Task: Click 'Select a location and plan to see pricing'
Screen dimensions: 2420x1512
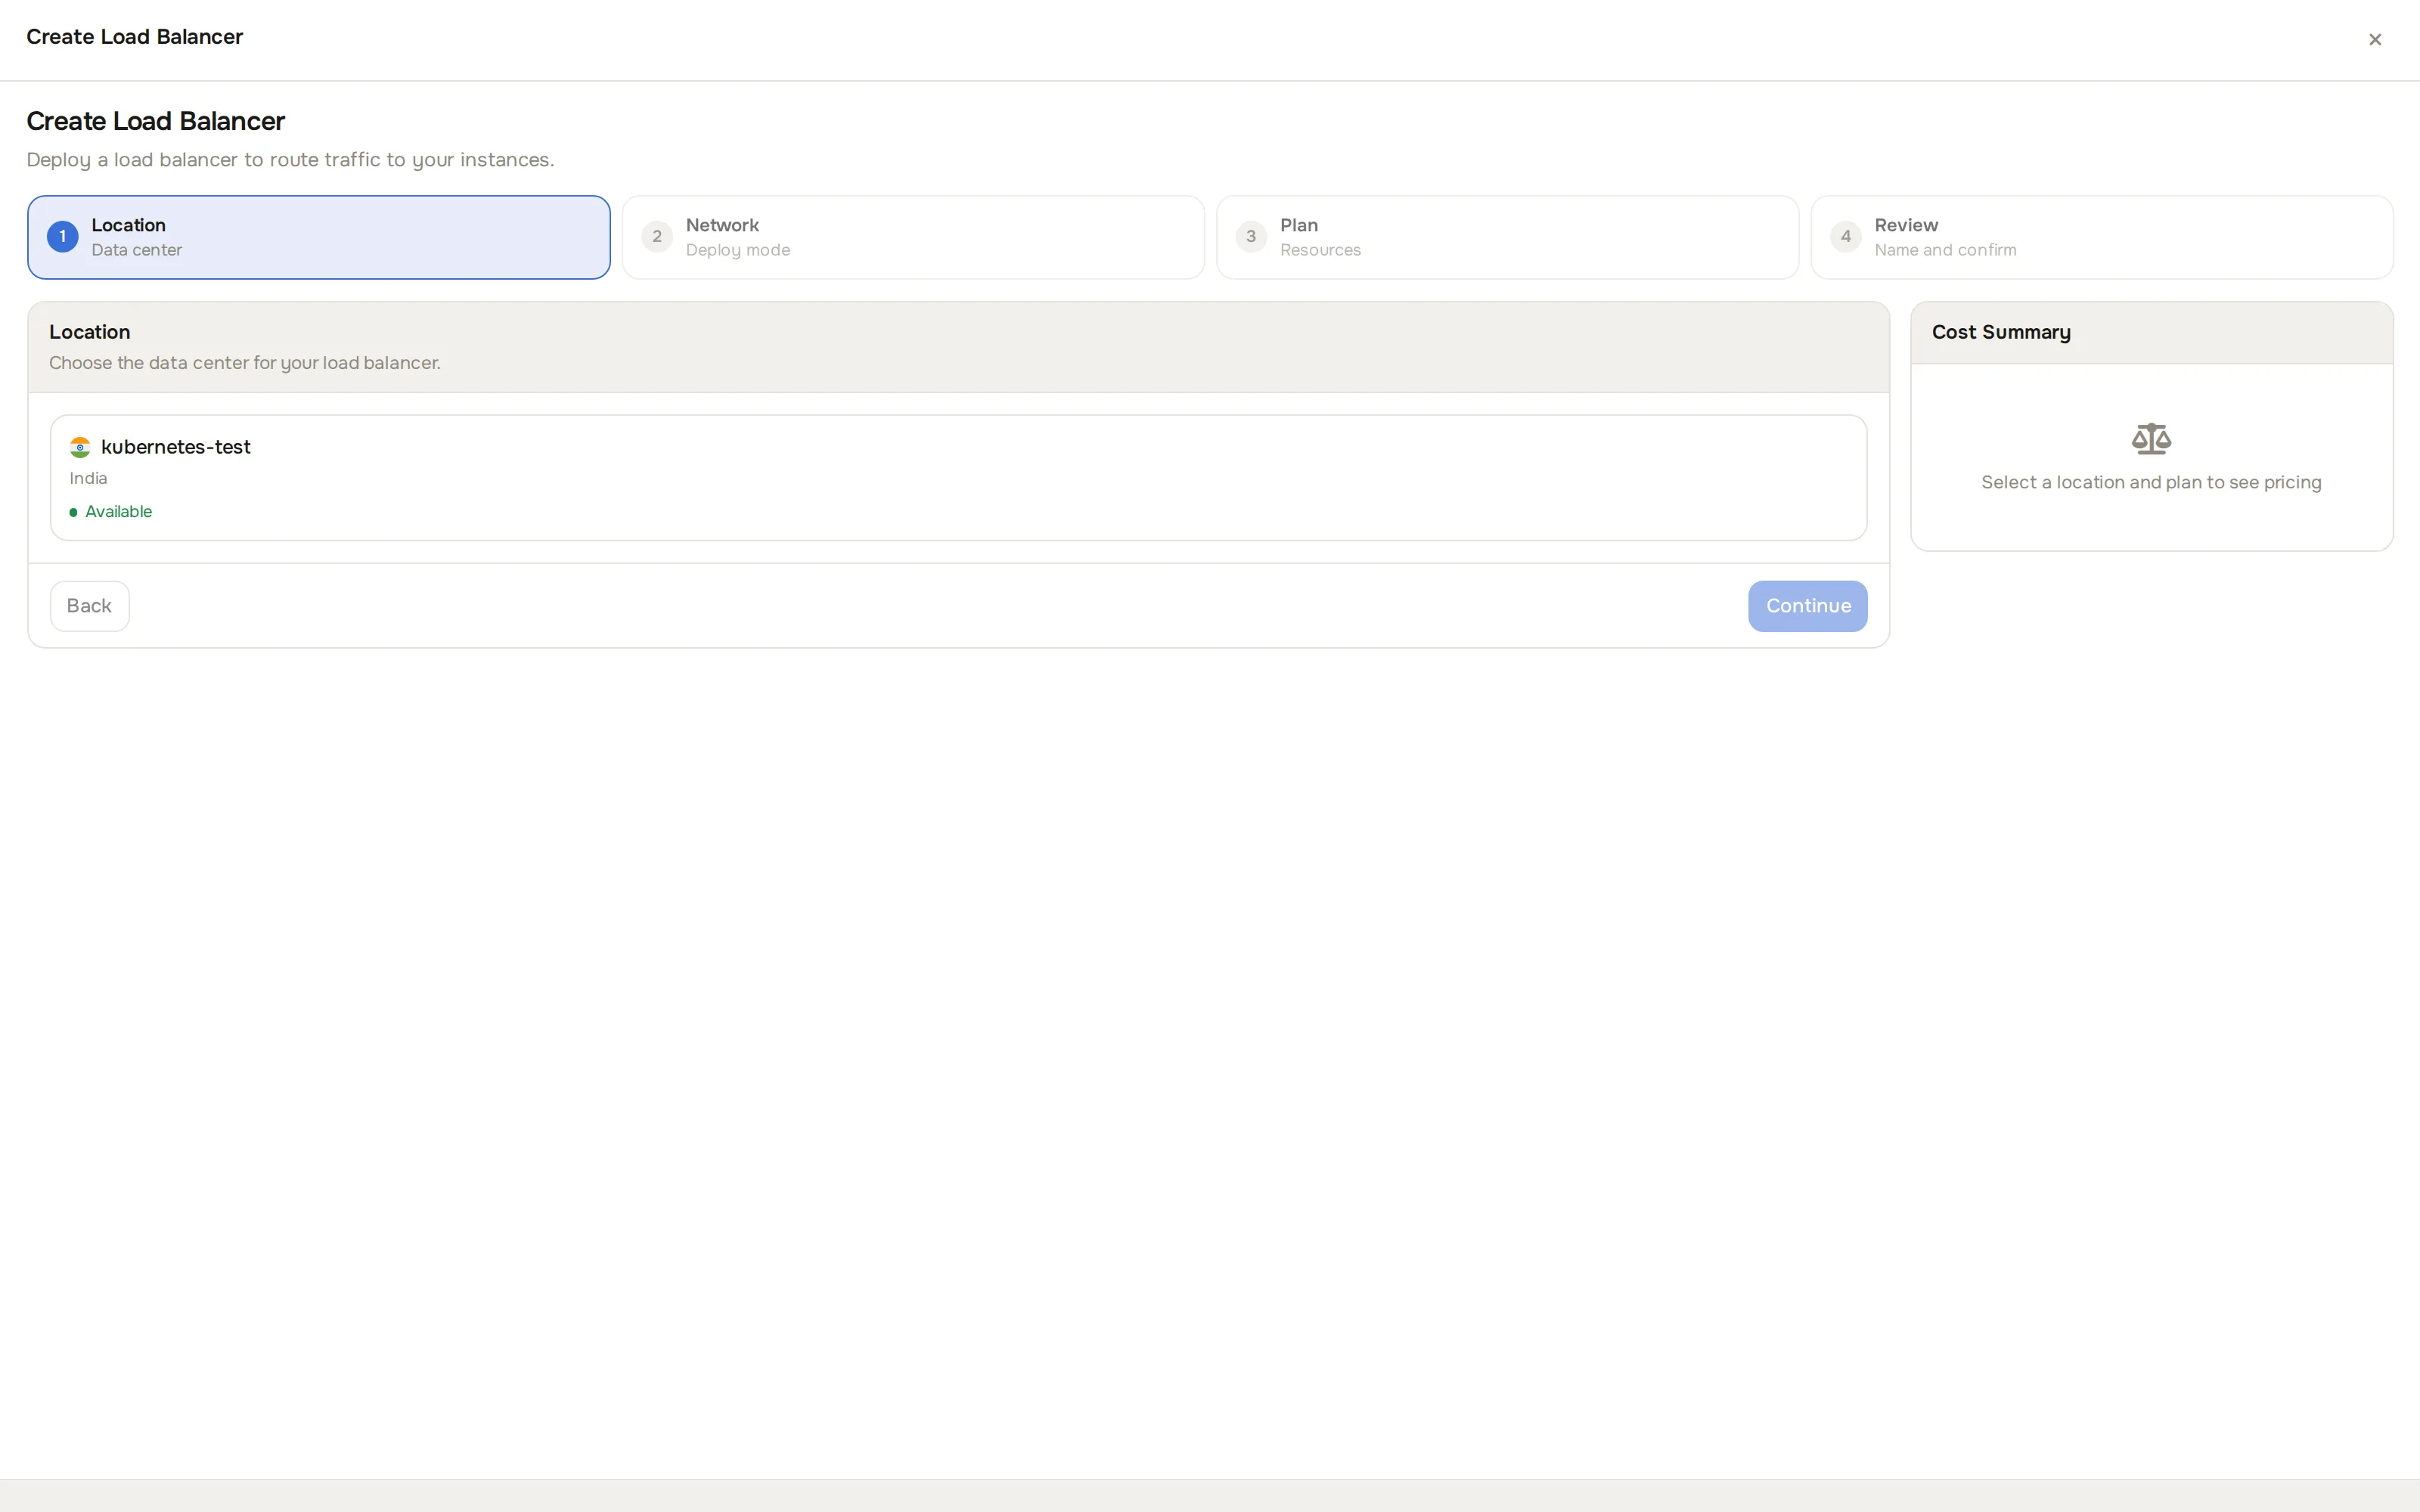Action: coord(2151,483)
